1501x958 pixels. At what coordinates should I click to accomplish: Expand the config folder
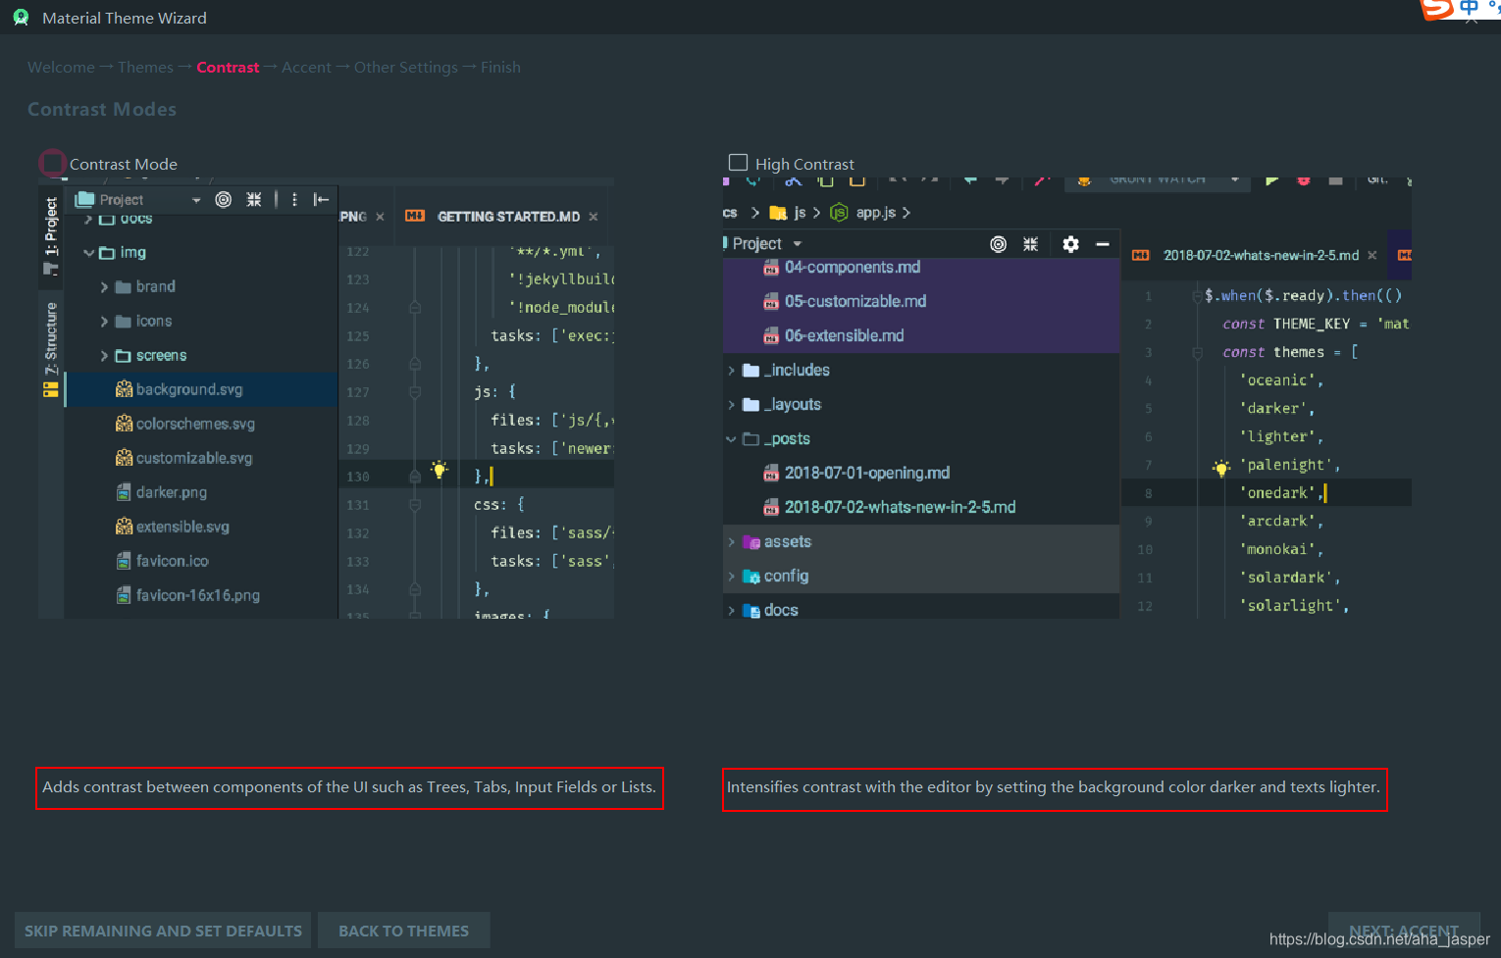point(731,576)
